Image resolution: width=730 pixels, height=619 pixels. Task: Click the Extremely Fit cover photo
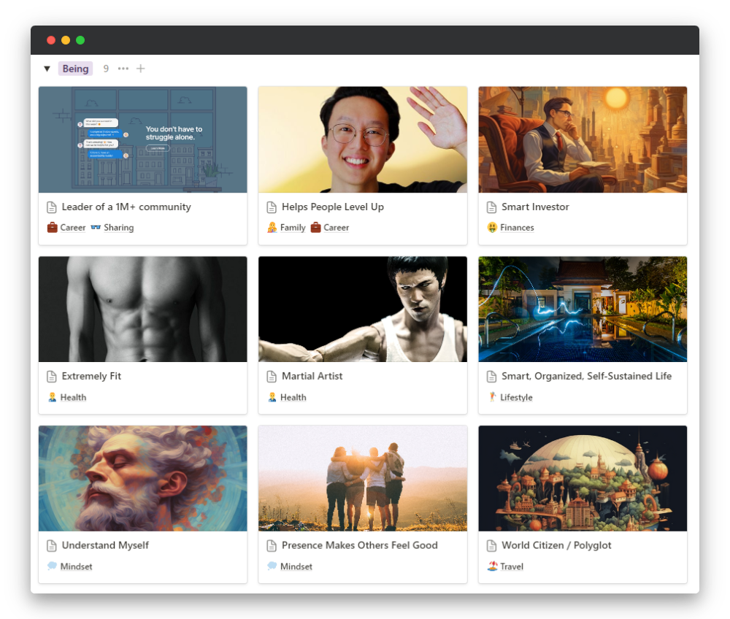pos(142,309)
